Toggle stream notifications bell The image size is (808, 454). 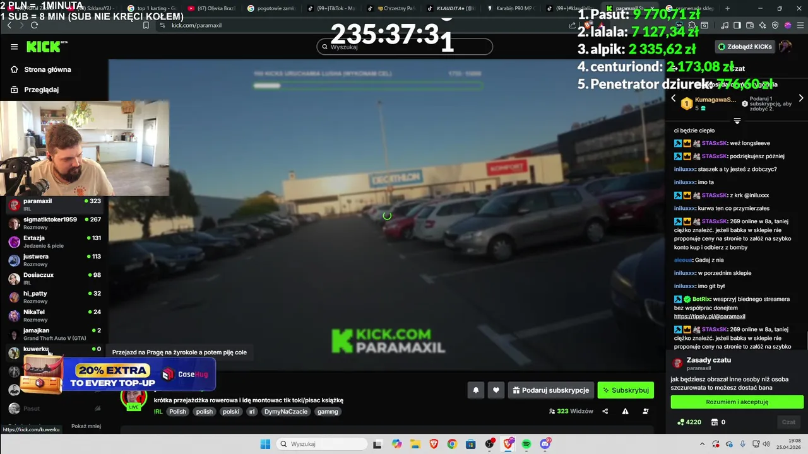point(476,390)
